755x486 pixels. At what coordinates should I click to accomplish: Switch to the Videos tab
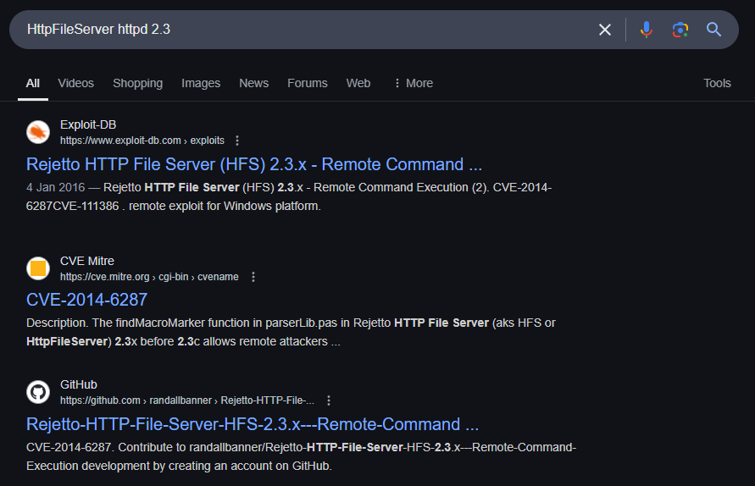(x=76, y=83)
